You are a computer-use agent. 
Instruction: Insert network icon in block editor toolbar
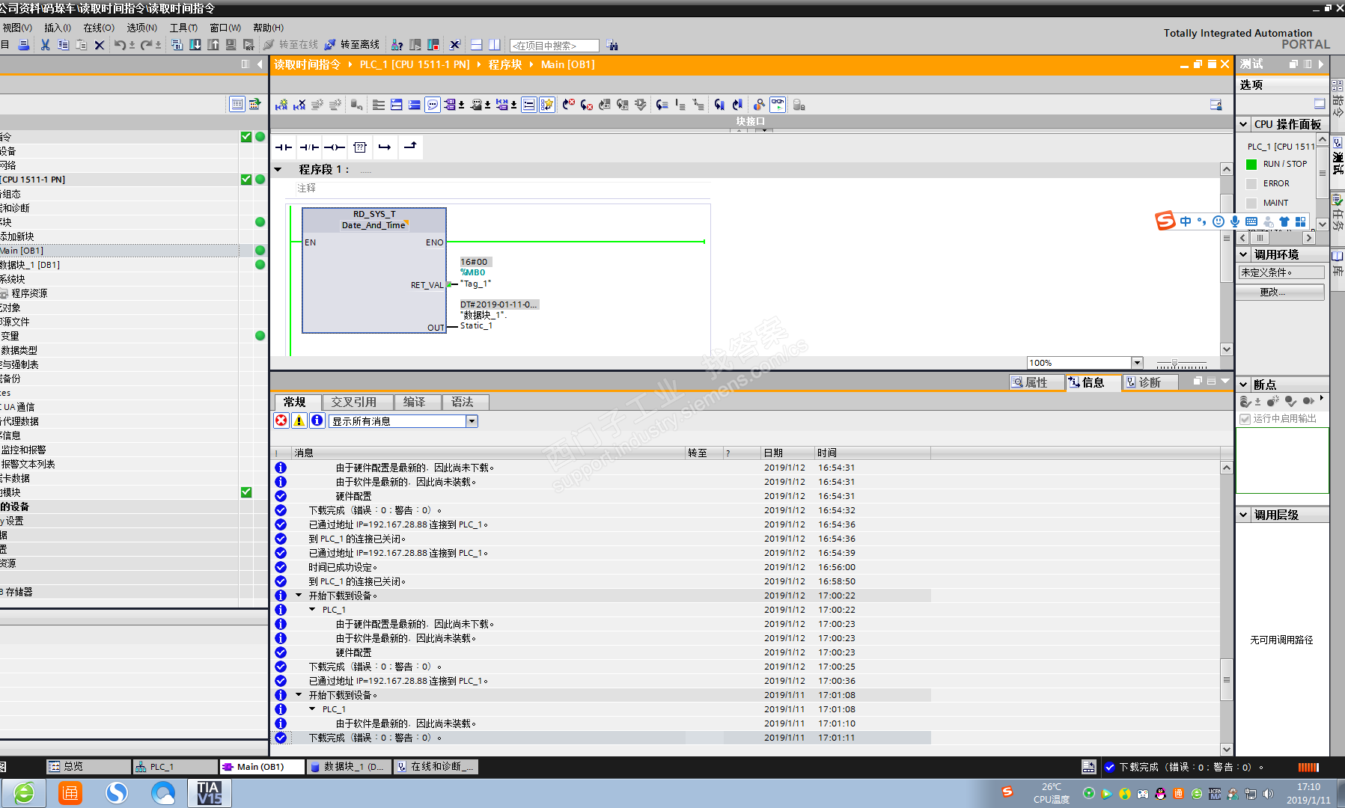(x=281, y=105)
